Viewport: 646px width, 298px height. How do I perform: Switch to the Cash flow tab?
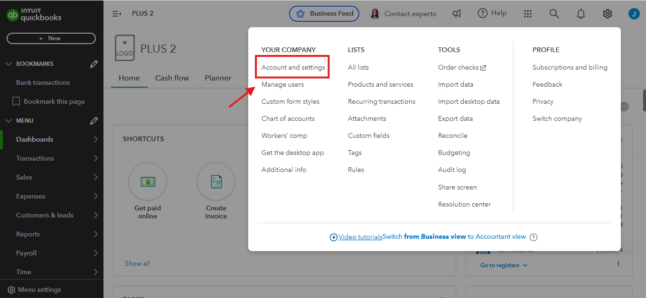pos(172,78)
